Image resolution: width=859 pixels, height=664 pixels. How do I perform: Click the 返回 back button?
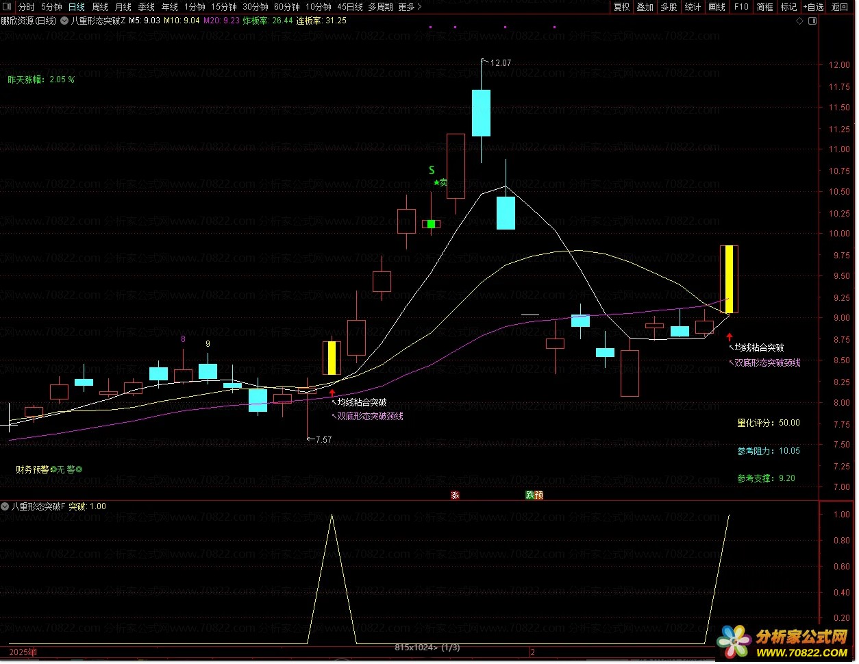click(x=840, y=7)
